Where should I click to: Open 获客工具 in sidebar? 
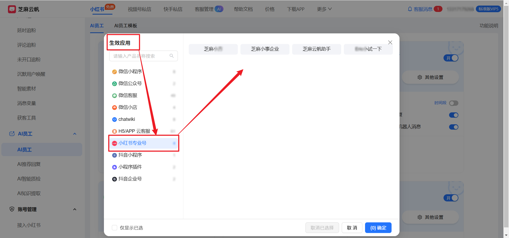tap(27, 118)
